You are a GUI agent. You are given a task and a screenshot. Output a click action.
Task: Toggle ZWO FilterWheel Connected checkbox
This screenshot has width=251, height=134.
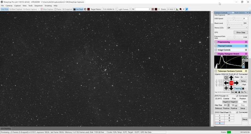[237, 112]
